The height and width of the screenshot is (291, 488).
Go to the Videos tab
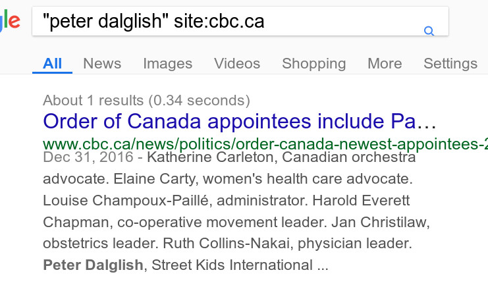(237, 64)
